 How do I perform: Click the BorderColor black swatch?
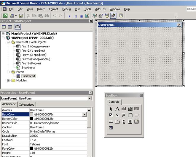pos(32,119)
